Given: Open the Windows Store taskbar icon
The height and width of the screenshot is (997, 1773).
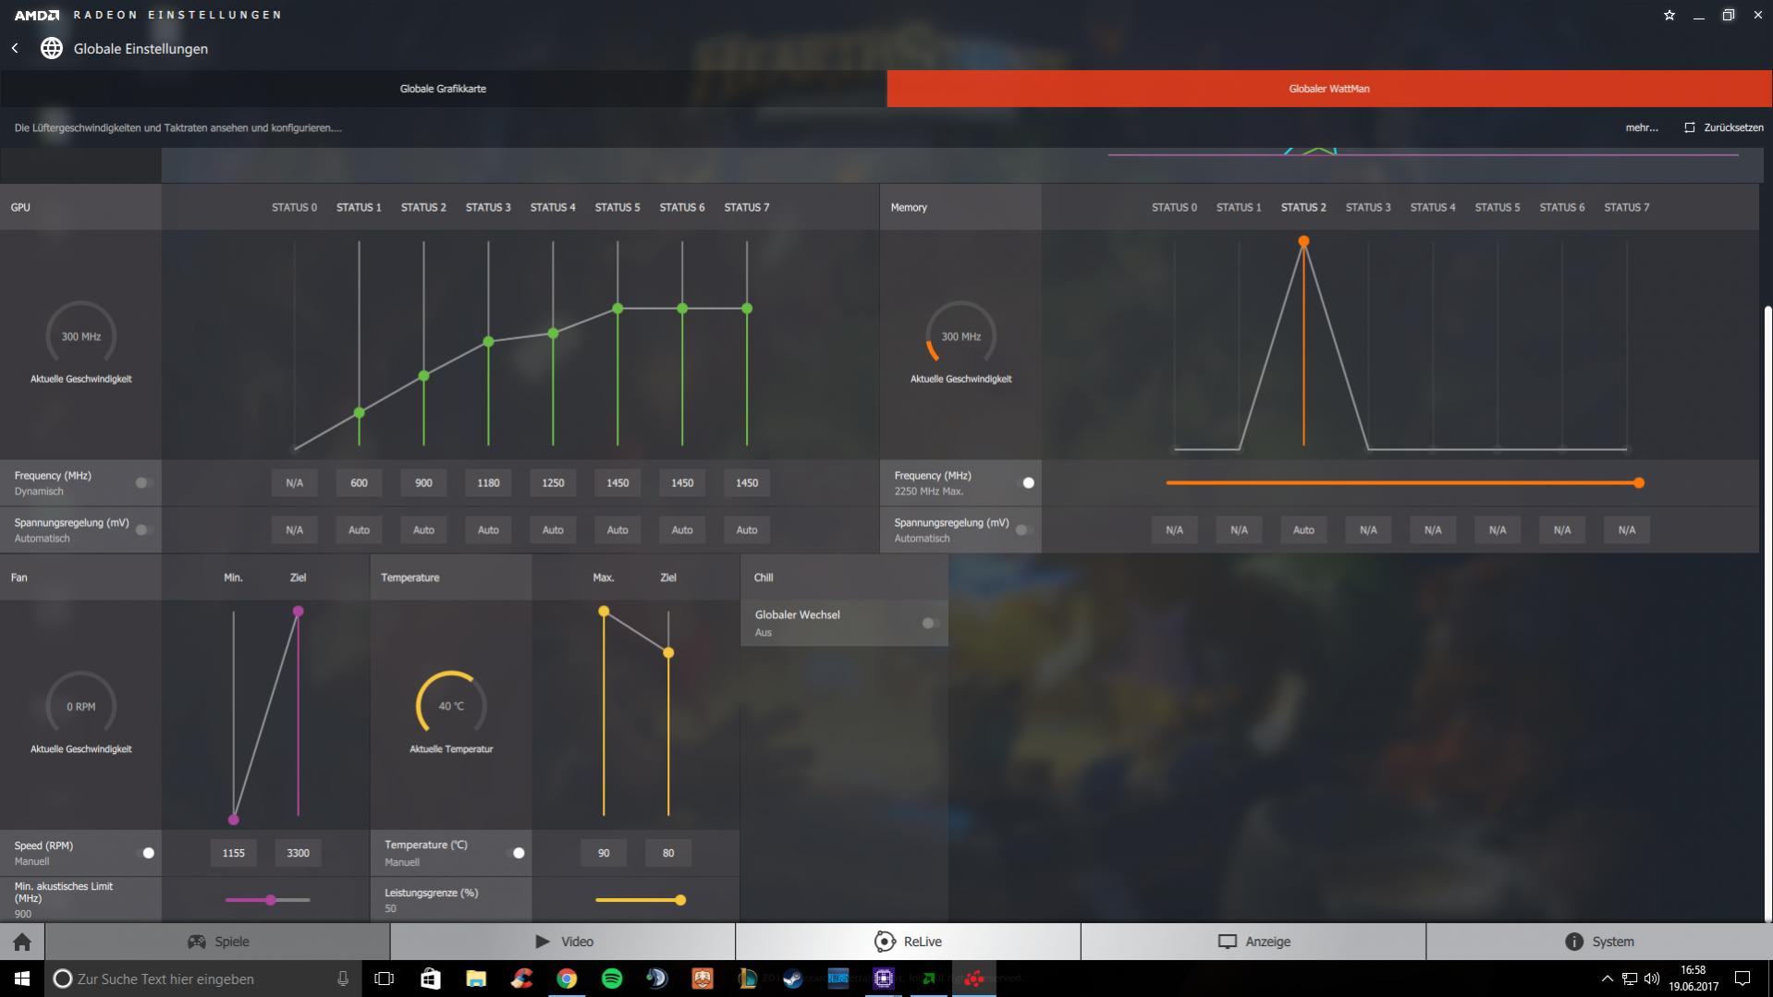Looking at the screenshot, I should pyautogui.click(x=431, y=979).
